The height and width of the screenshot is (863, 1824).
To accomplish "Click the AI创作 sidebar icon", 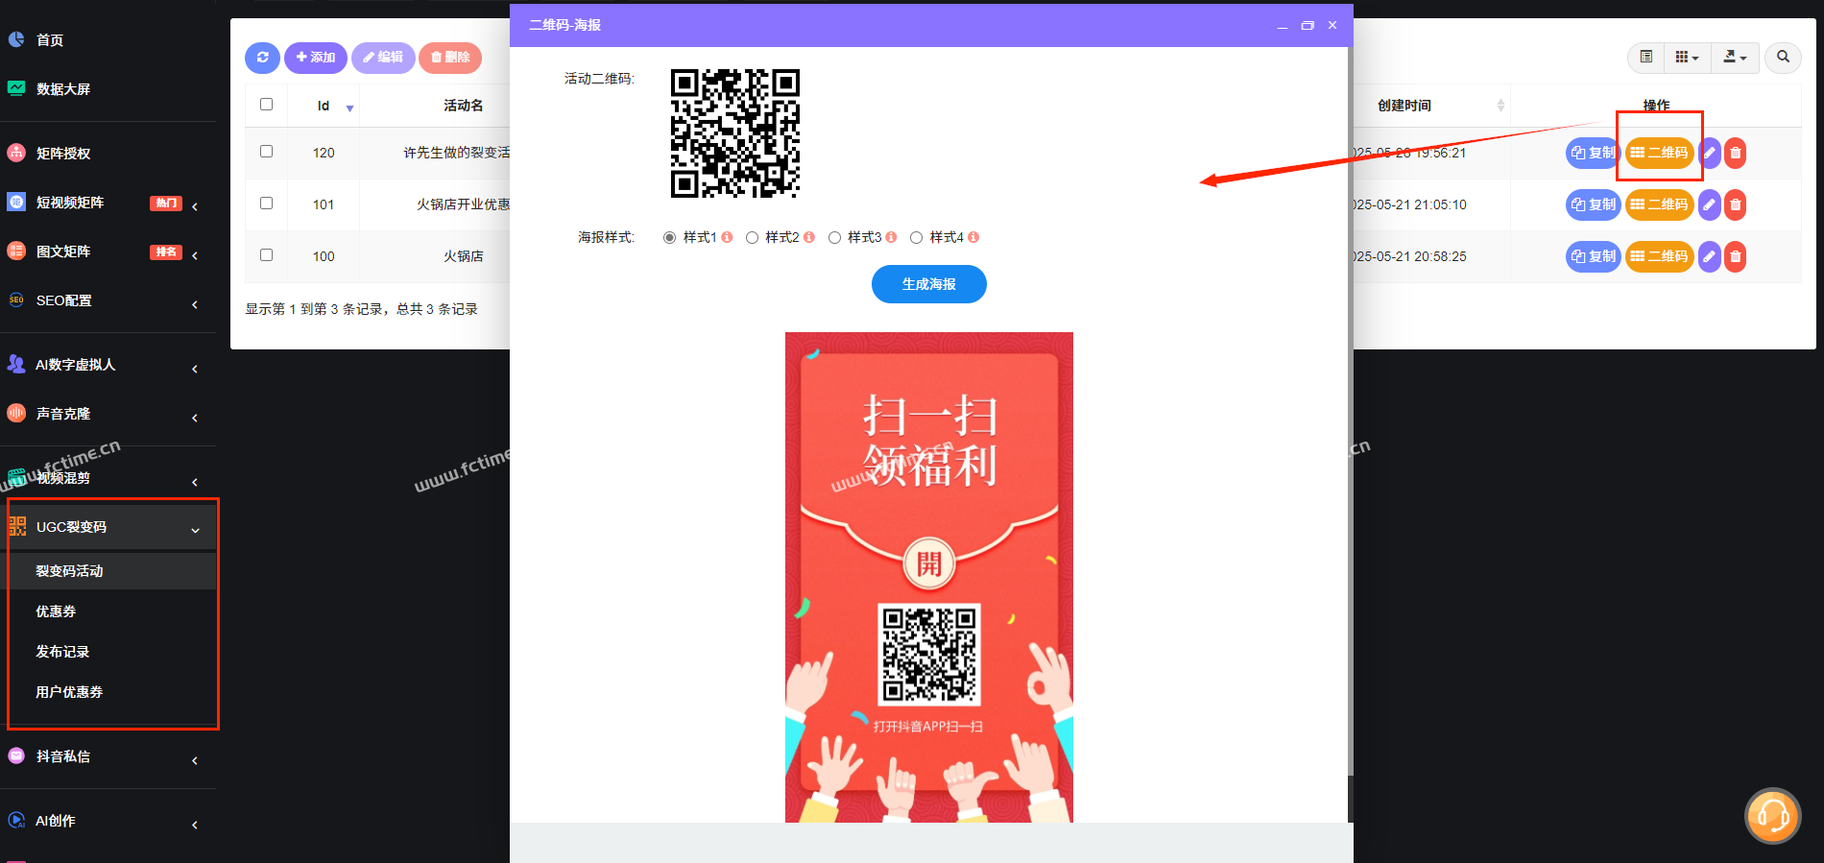I will pos(16,820).
